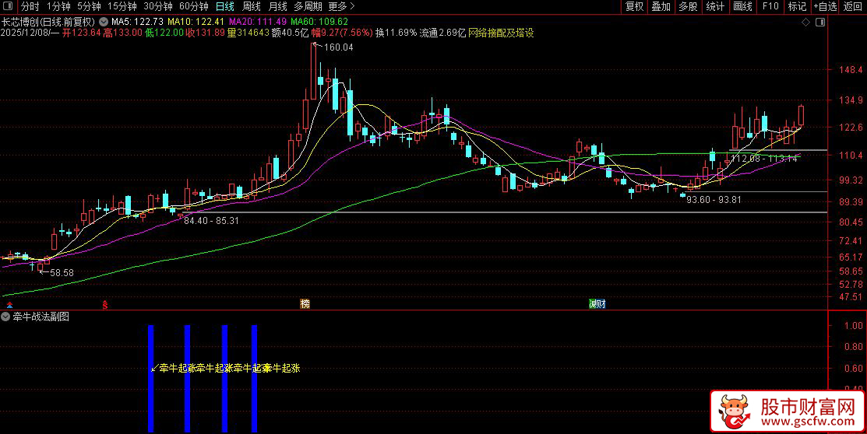The height and width of the screenshot is (434, 867).
Task: Click the 标记 mark button
Action: click(797, 7)
